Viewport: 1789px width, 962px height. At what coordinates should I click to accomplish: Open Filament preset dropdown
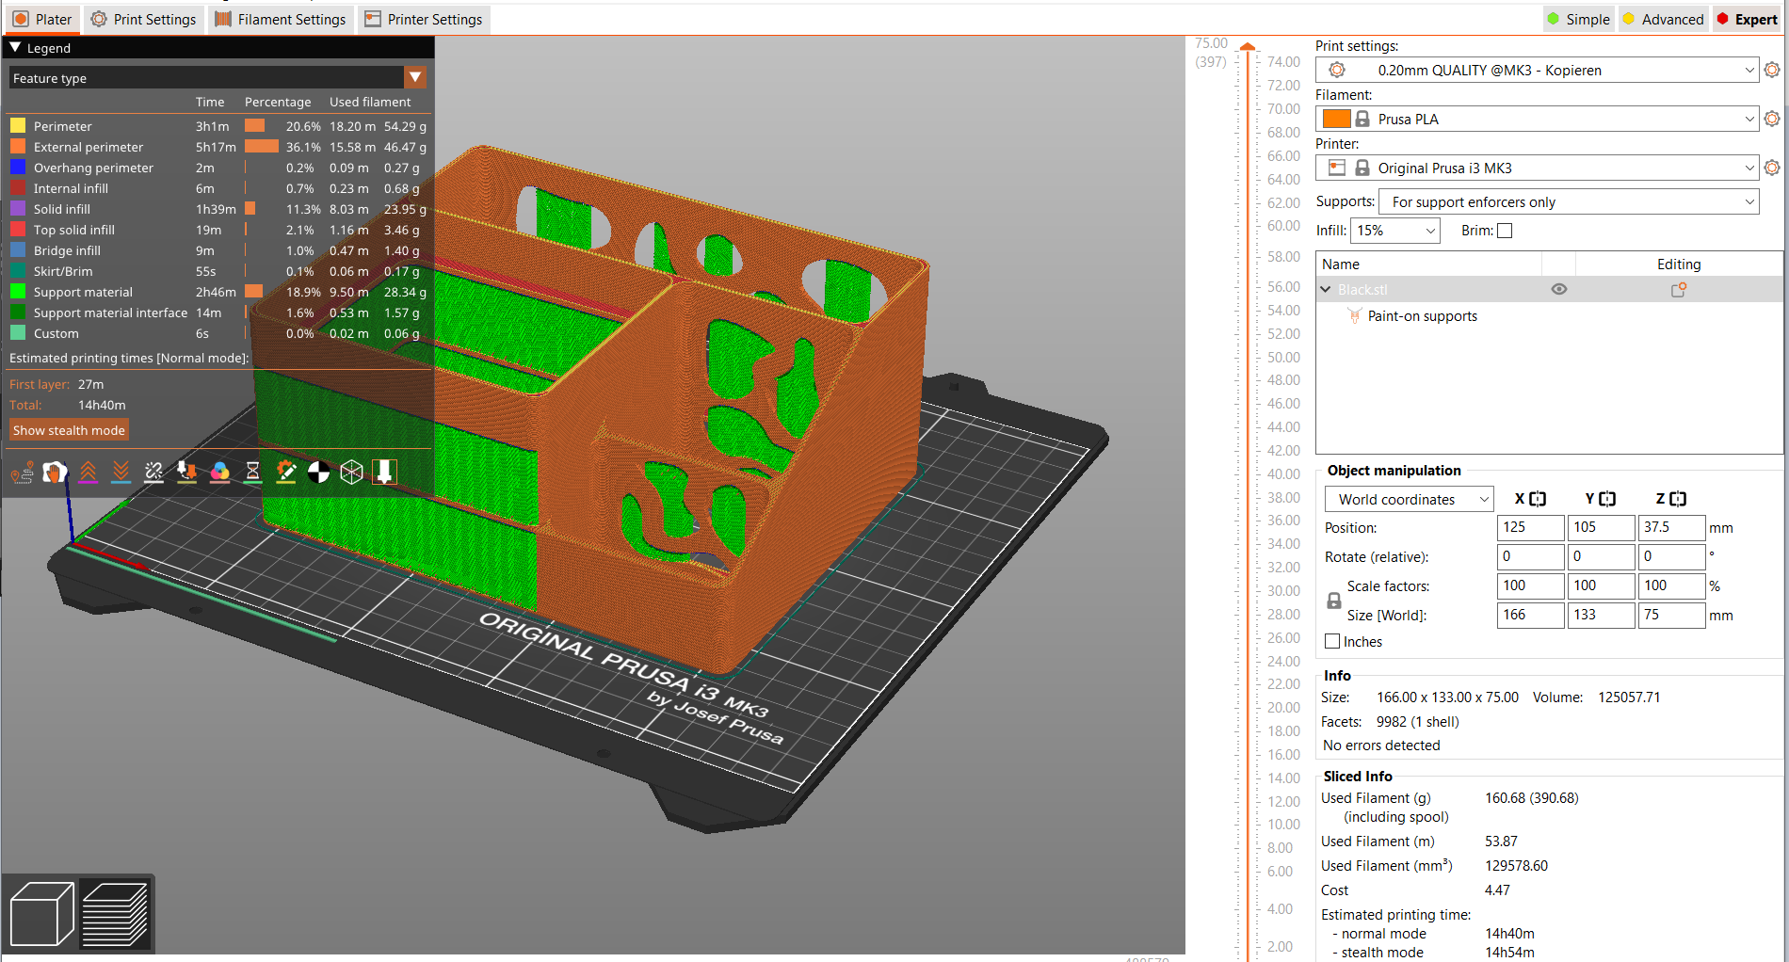(x=1537, y=119)
